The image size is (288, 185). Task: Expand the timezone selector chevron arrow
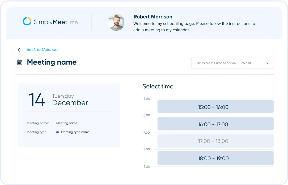tap(268, 63)
